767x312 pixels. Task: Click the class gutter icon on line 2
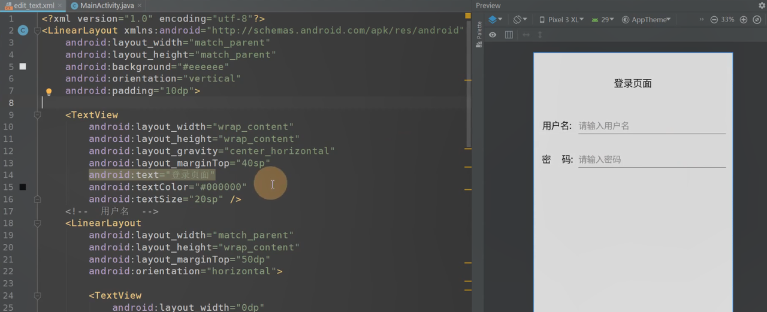(x=23, y=30)
